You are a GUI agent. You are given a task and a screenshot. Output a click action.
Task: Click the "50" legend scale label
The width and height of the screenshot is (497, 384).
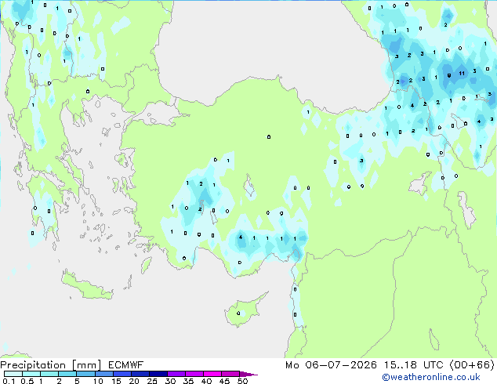[x=242, y=381]
